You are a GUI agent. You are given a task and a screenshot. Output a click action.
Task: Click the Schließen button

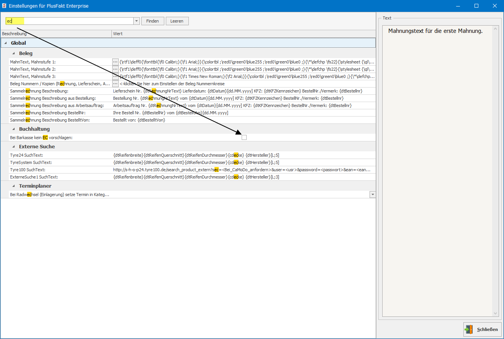pyautogui.click(x=483, y=329)
